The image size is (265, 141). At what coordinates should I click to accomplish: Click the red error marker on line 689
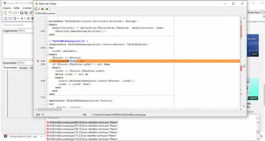pos(38,61)
